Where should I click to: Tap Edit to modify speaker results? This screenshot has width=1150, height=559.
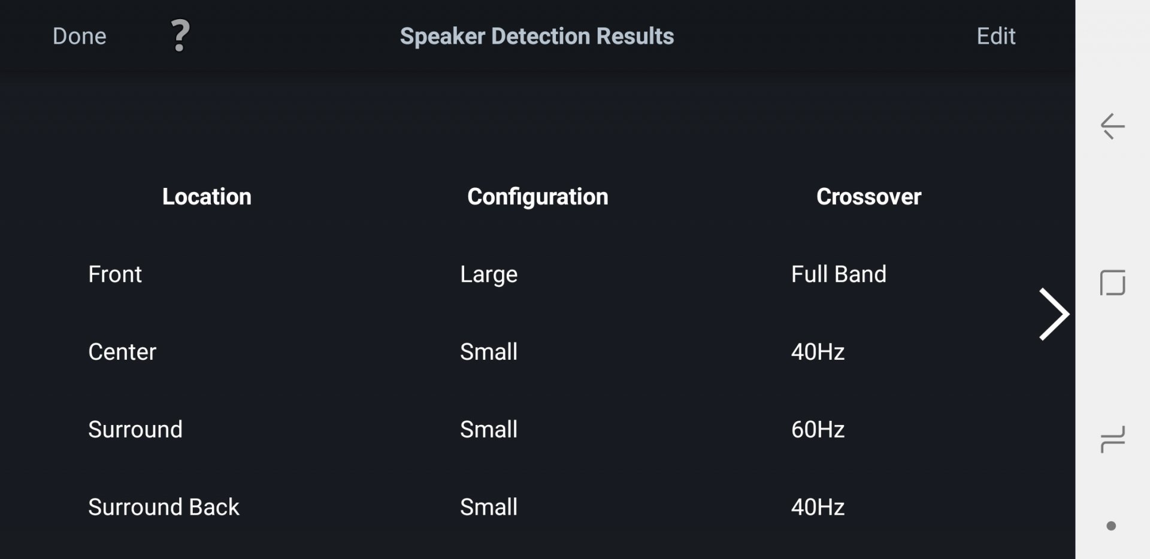[x=995, y=37]
